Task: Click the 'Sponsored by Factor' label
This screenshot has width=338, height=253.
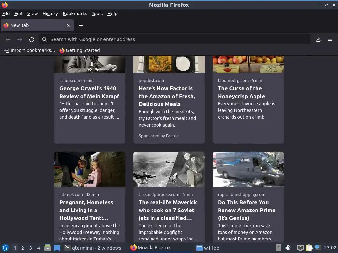Action: [158, 136]
